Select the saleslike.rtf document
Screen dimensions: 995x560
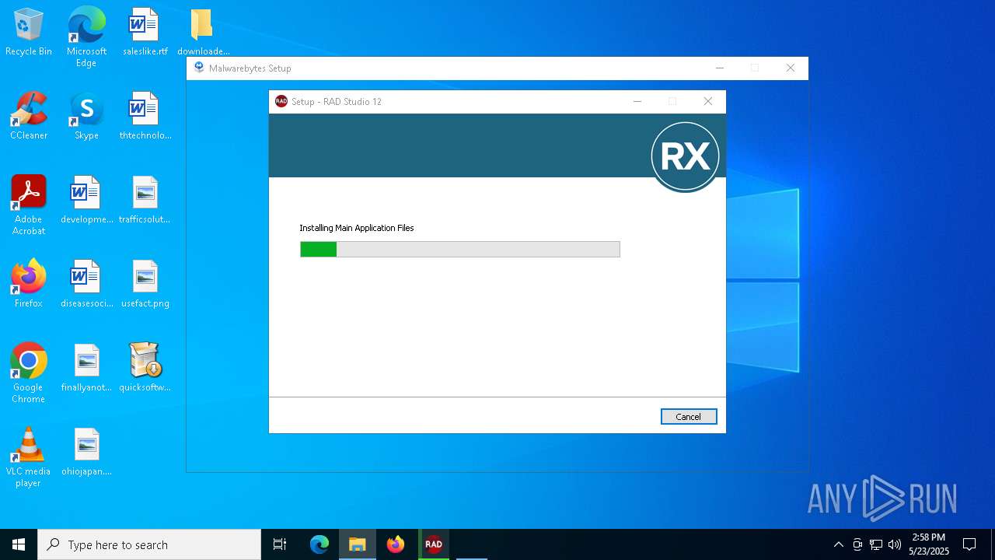tap(145, 33)
